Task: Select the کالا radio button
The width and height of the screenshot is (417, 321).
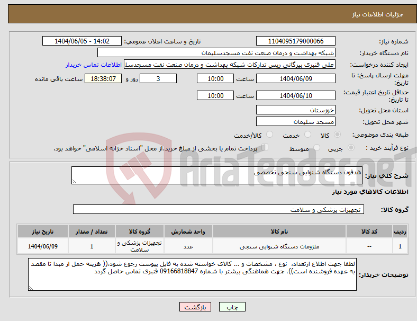Action: pyautogui.click(x=337, y=135)
